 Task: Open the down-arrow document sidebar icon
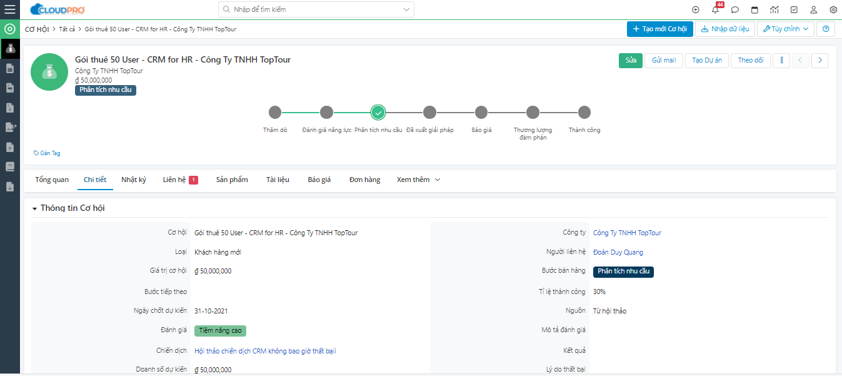10,186
